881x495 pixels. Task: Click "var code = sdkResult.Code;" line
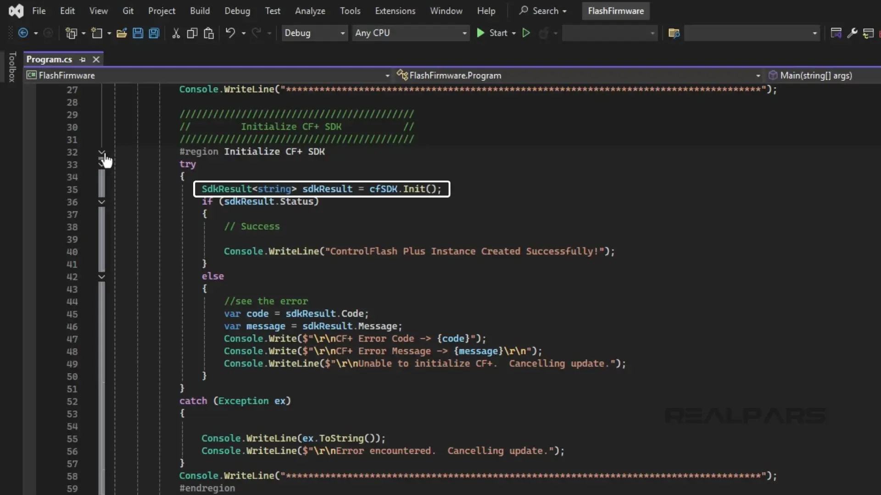tap(296, 313)
